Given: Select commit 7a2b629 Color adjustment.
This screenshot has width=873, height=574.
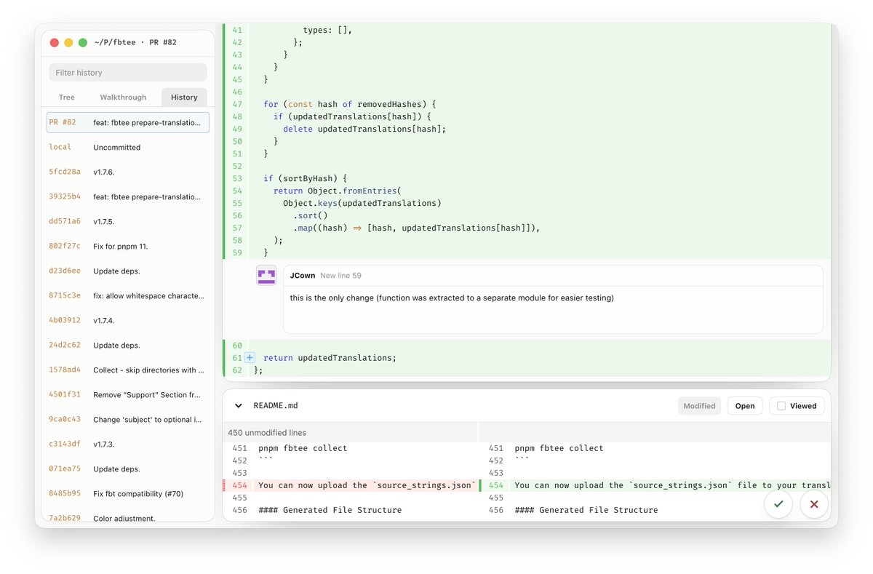Looking at the screenshot, I should pyautogui.click(x=128, y=518).
